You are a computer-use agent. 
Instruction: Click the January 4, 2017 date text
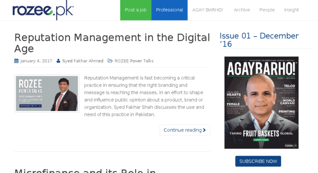click(36, 61)
